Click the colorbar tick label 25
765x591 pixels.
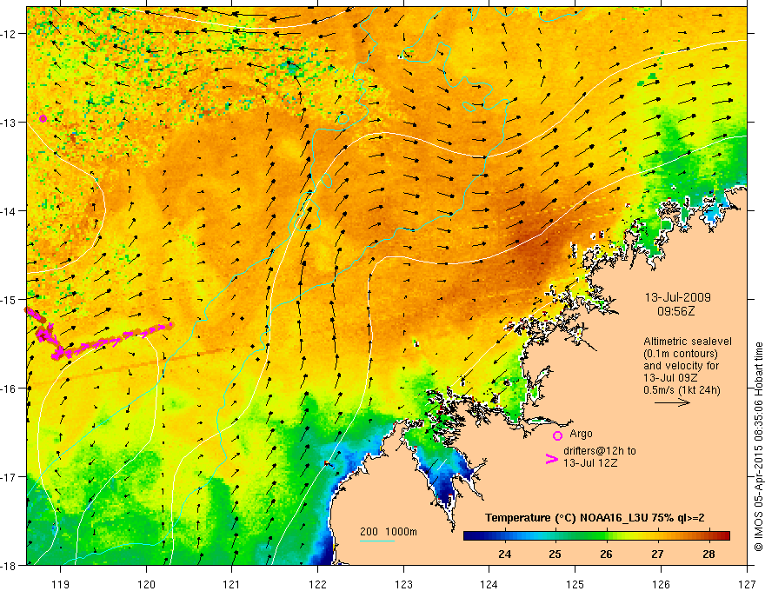pyautogui.click(x=555, y=554)
